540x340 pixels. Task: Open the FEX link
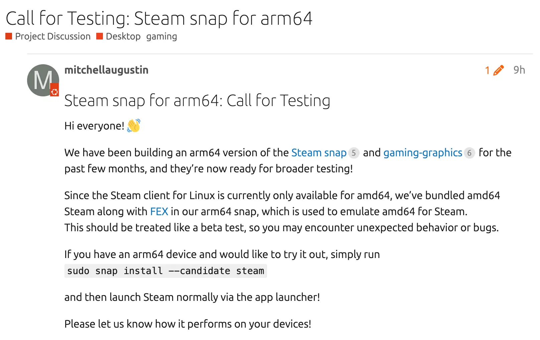[159, 211]
